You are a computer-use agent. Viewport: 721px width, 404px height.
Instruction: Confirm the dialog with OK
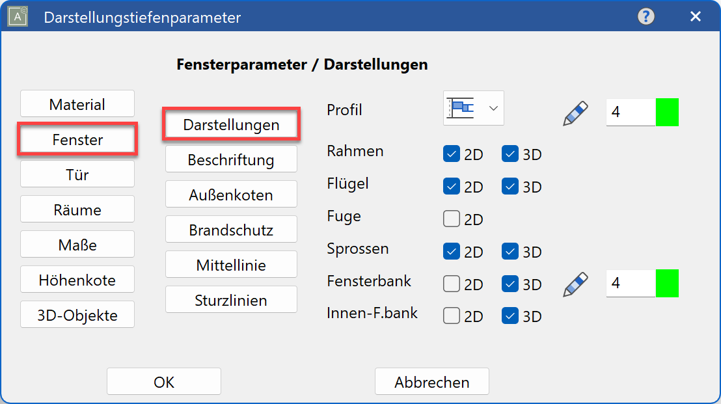click(163, 381)
